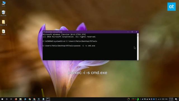Image resolution: width=179 pixels, height=101 pixels.
Task: Click the Administrator: Command Prompt title text
Action: pyautogui.click(x=54, y=32)
